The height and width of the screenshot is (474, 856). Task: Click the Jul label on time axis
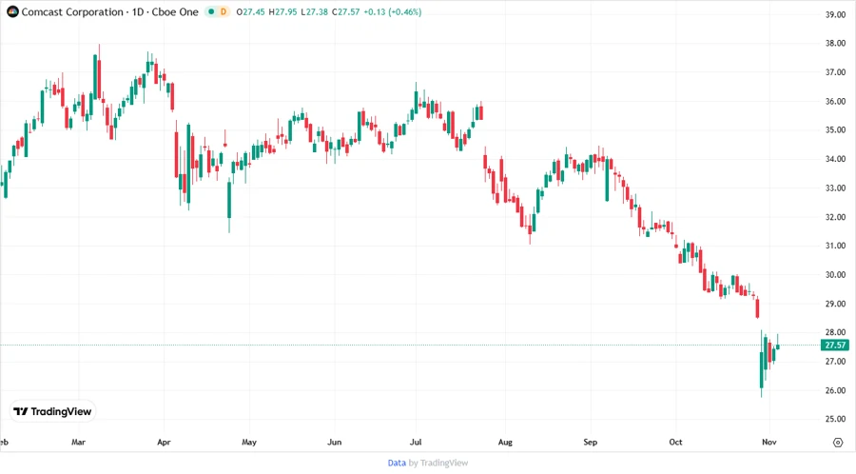point(416,442)
